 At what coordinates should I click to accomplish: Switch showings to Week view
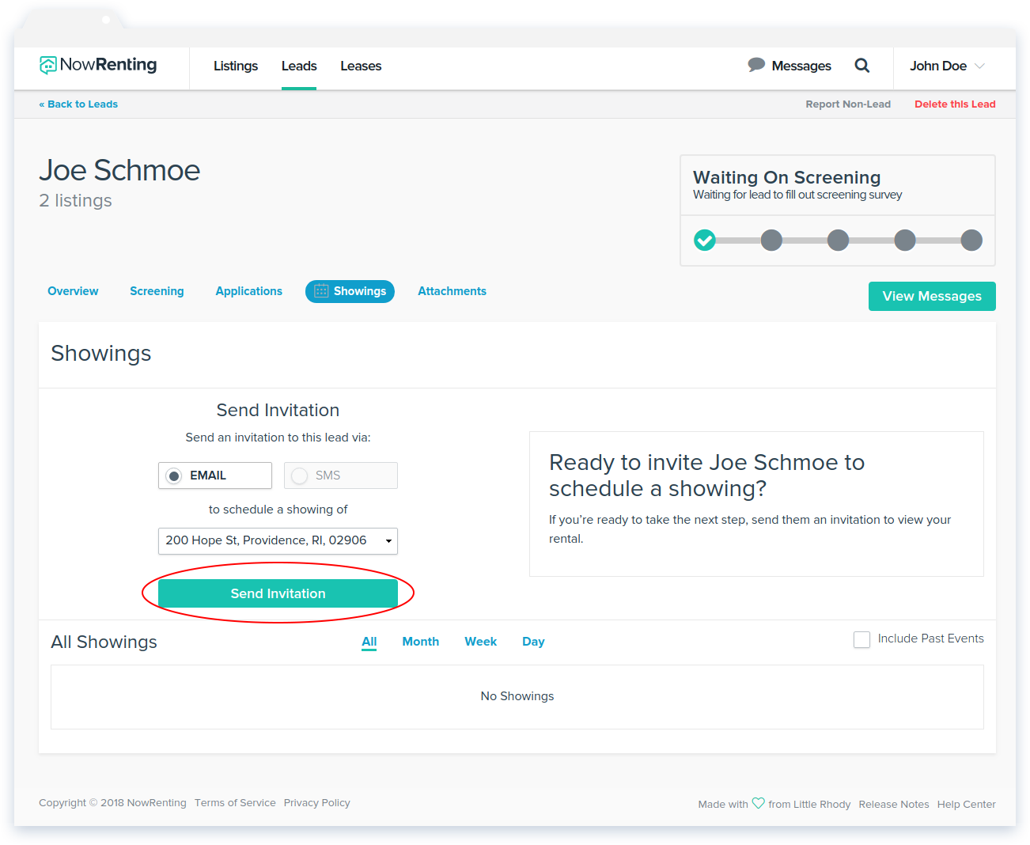[x=481, y=642]
